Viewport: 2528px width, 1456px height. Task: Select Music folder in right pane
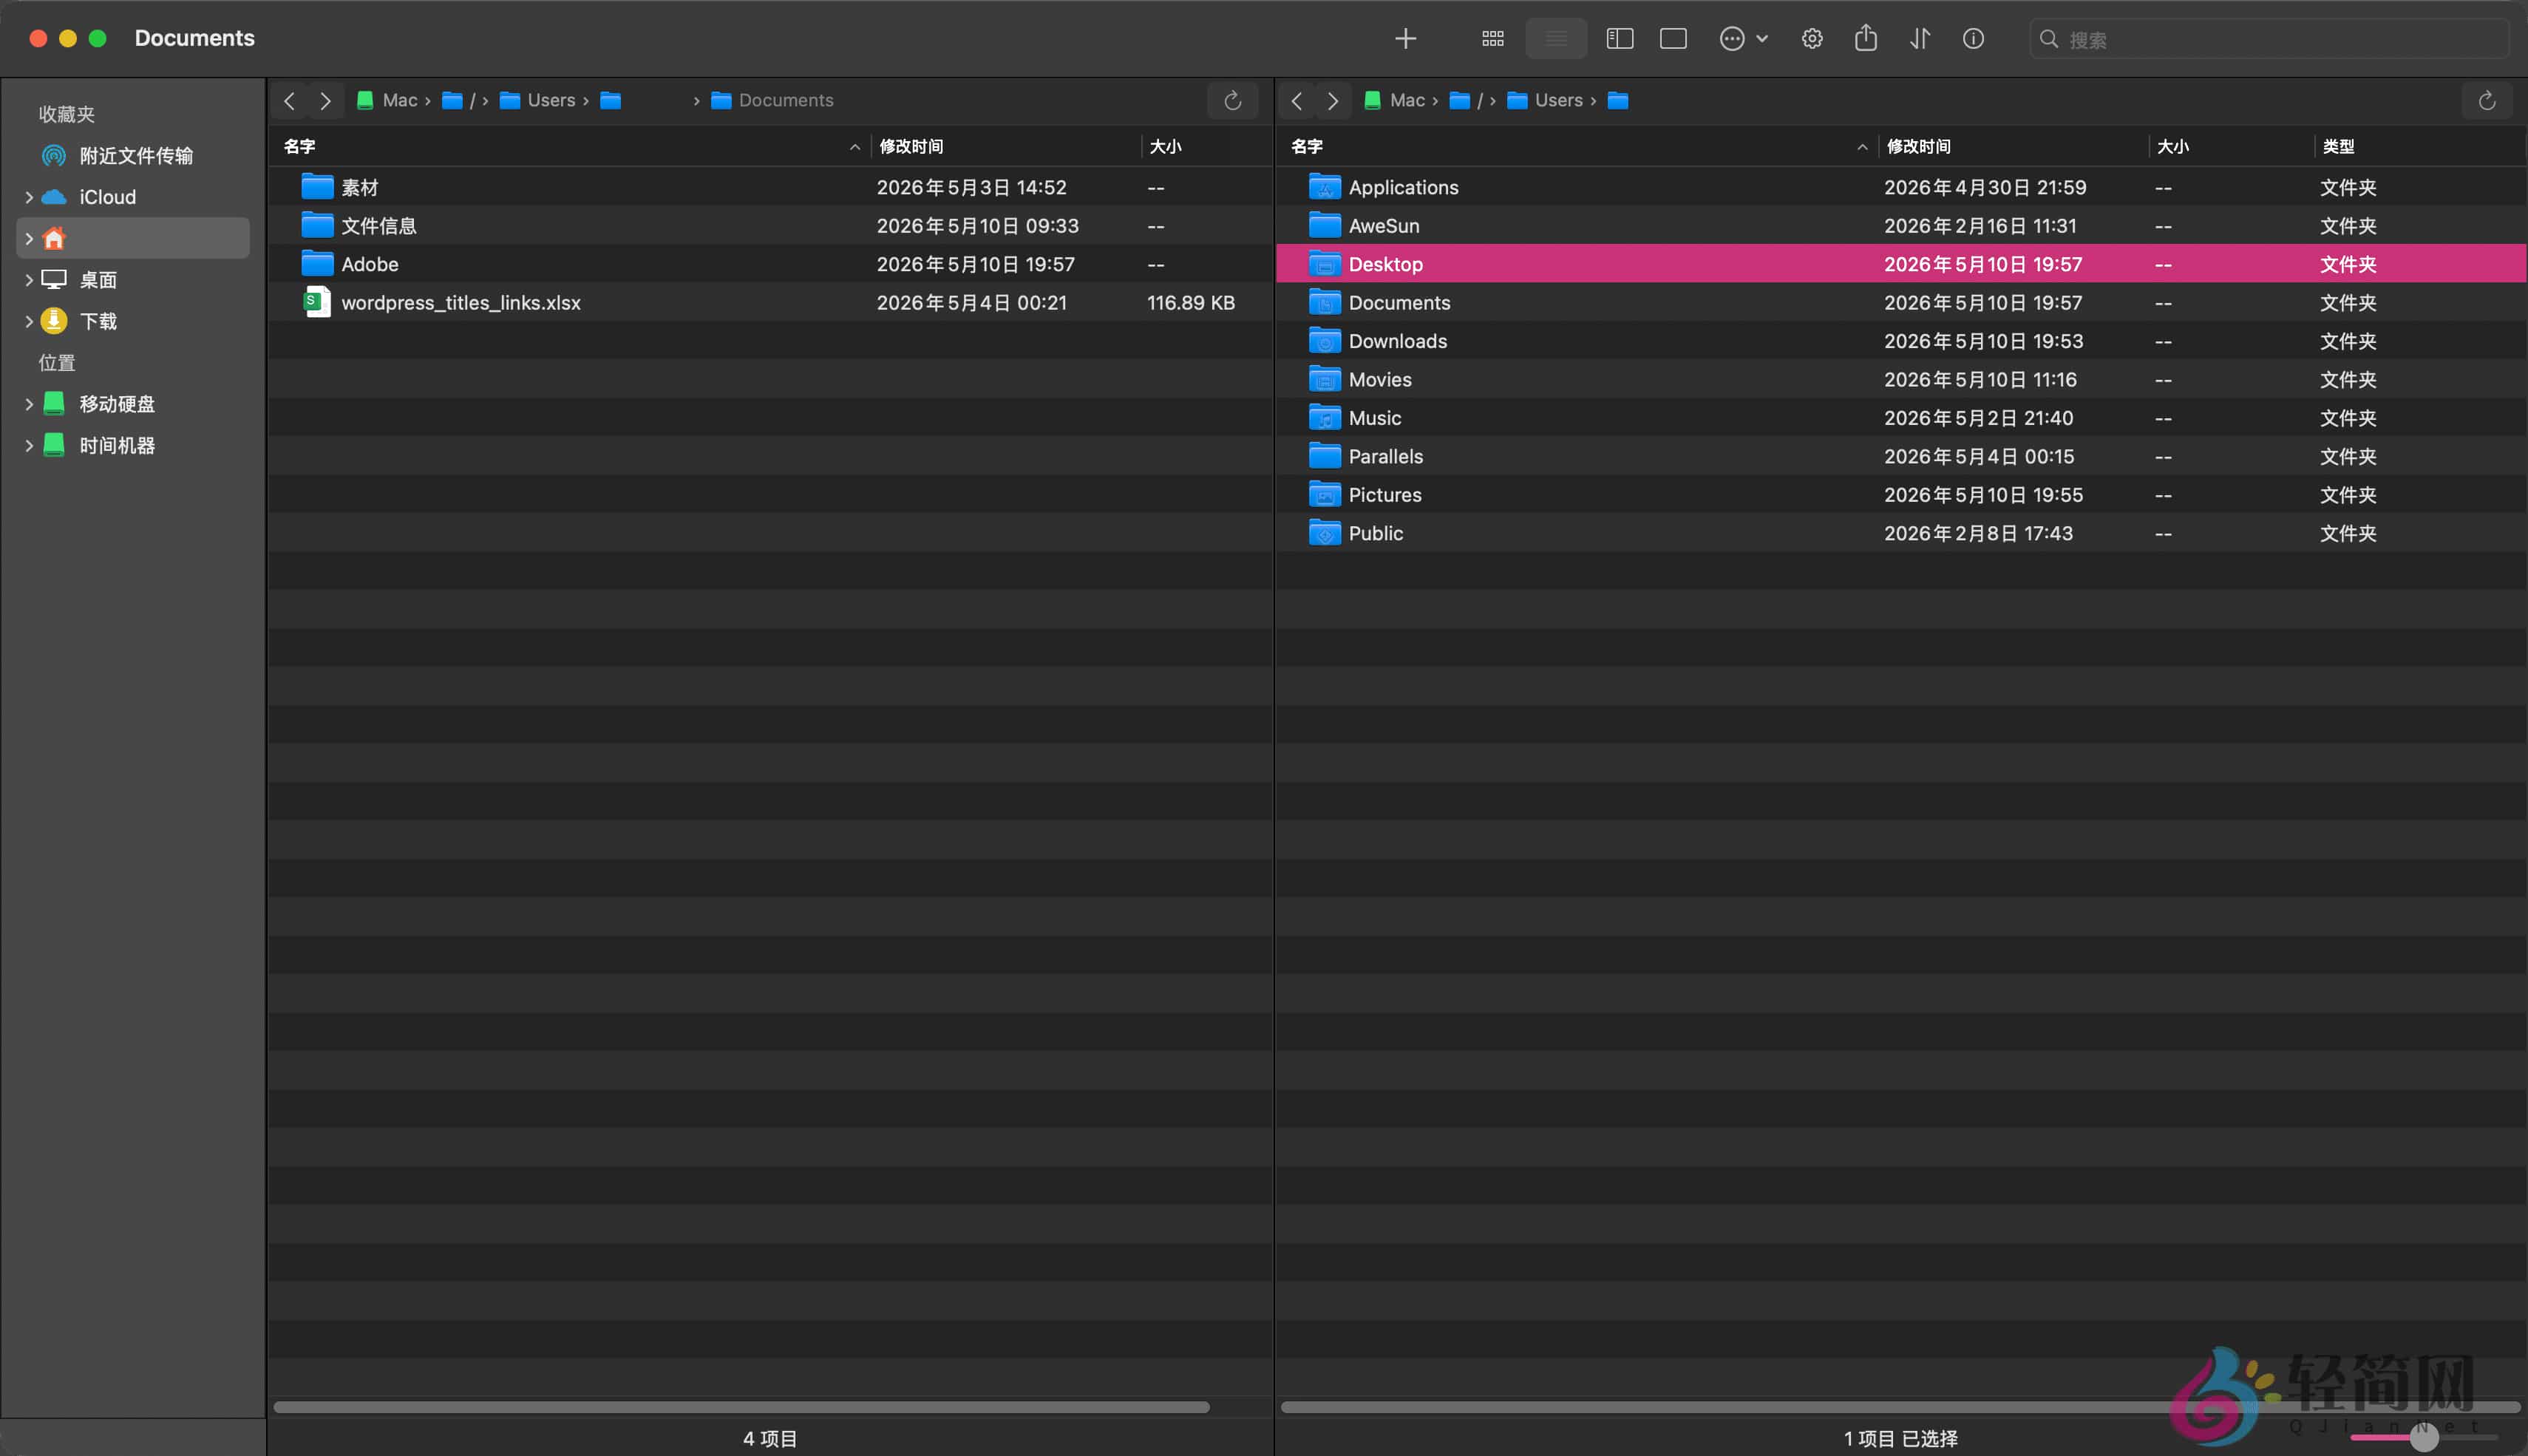click(1901, 418)
